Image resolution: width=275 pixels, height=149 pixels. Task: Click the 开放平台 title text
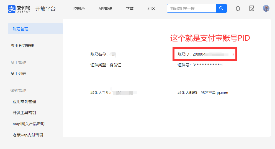[45, 9]
